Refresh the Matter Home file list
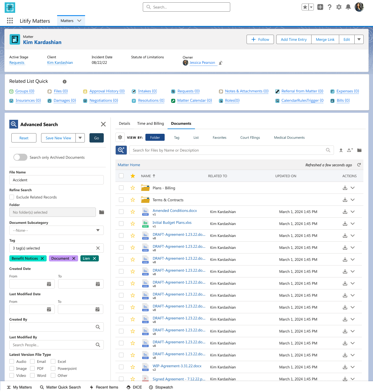The width and height of the screenshot is (373, 392). tap(359, 165)
